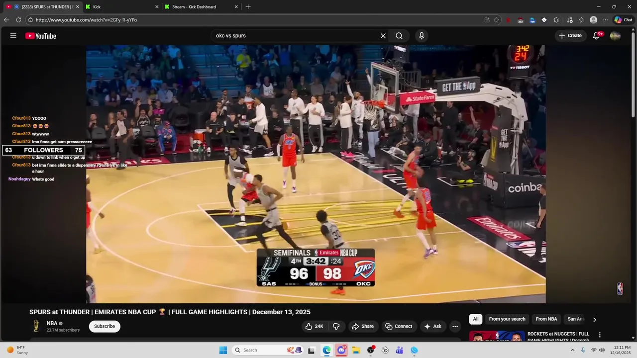Open the browser Extensions puzzle icon
Image resolution: width=637 pixels, height=358 pixels.
[556, 20]
